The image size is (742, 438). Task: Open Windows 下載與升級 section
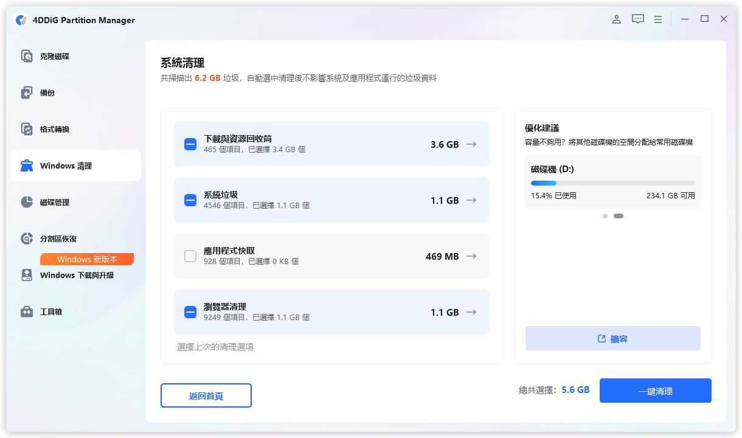(76, 275)
